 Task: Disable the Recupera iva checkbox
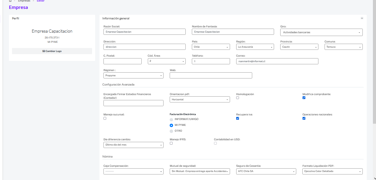[237, 118]
